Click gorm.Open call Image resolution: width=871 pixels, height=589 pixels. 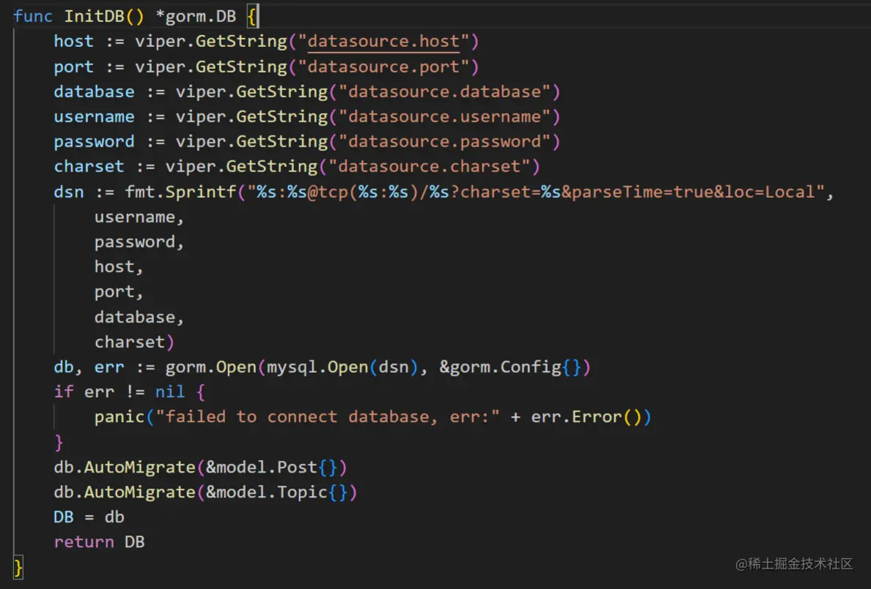coord(210,368)
